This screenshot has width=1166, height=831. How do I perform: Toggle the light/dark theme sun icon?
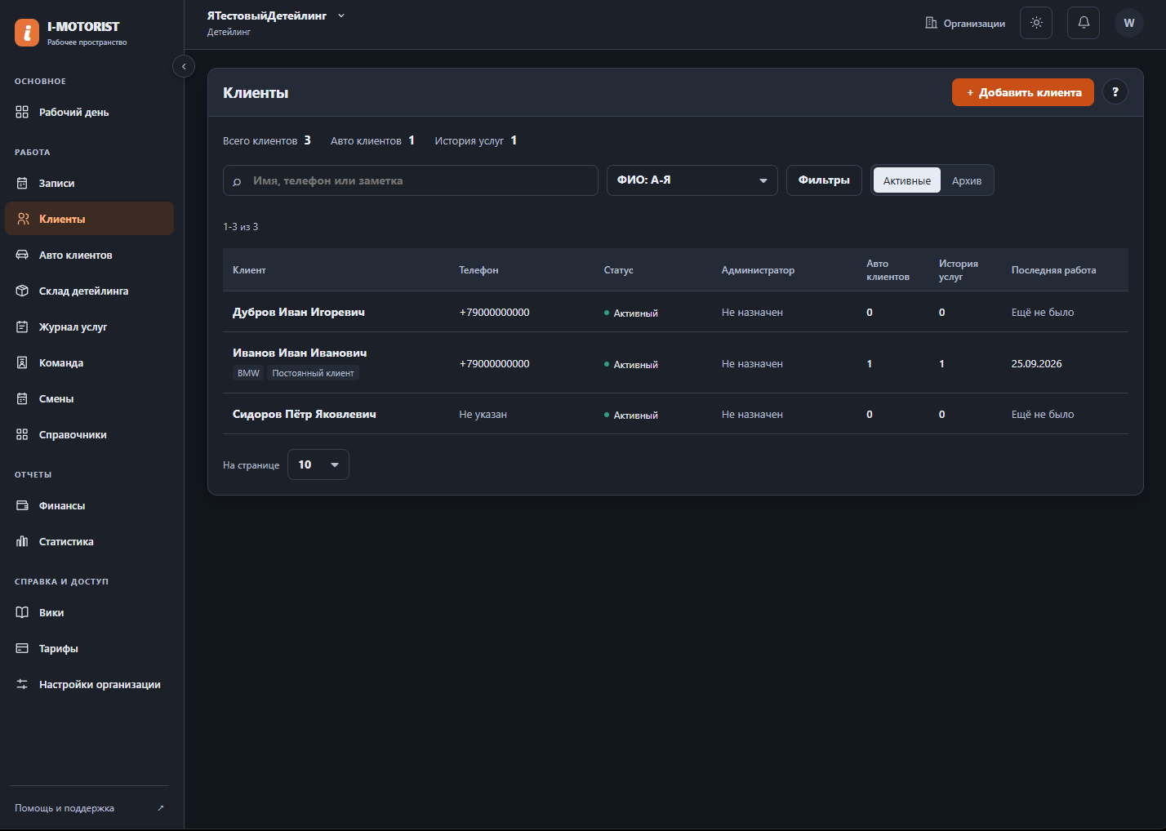(1036, 23)
